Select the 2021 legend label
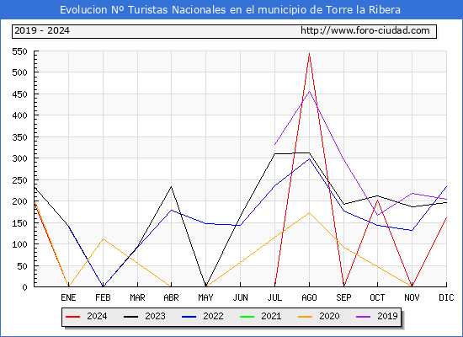 coord(271,316)
